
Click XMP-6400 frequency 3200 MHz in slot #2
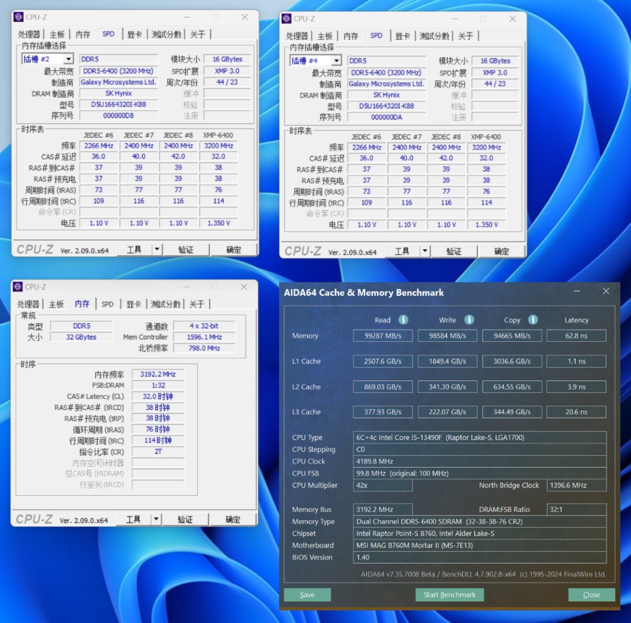pos(219,146)
